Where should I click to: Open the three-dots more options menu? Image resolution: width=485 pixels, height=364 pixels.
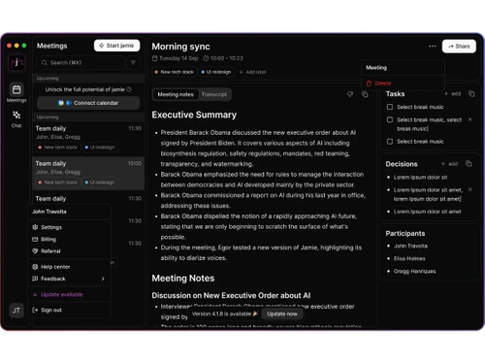pos(432,47)
